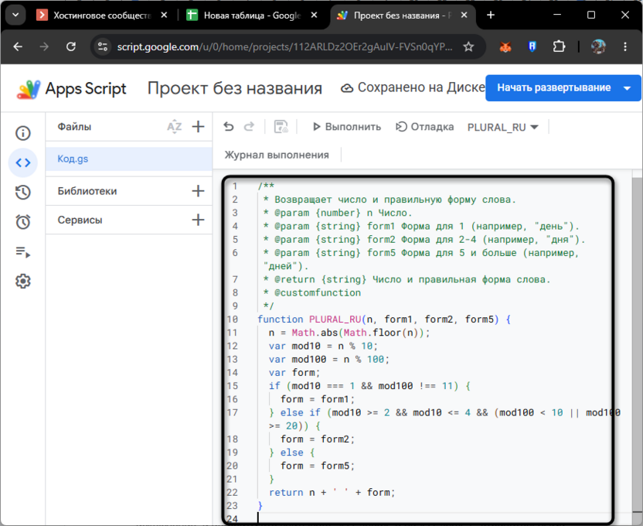Click the var mod100 code line
The width and height of the screenshot is (643, 526).
click(329, 360)
